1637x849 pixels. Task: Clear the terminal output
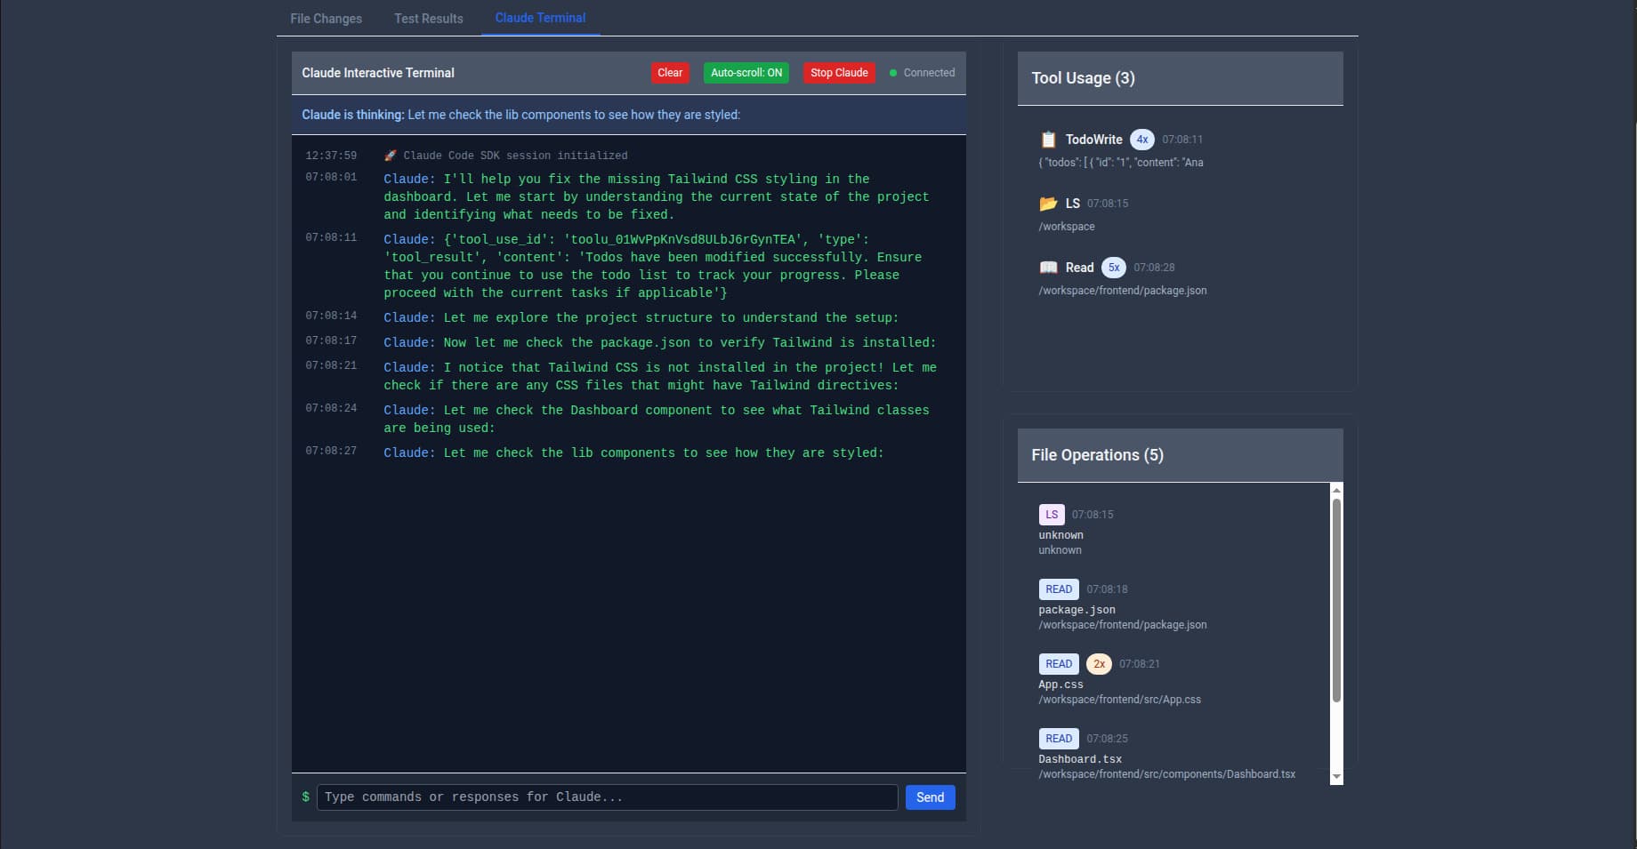point(670,73)
